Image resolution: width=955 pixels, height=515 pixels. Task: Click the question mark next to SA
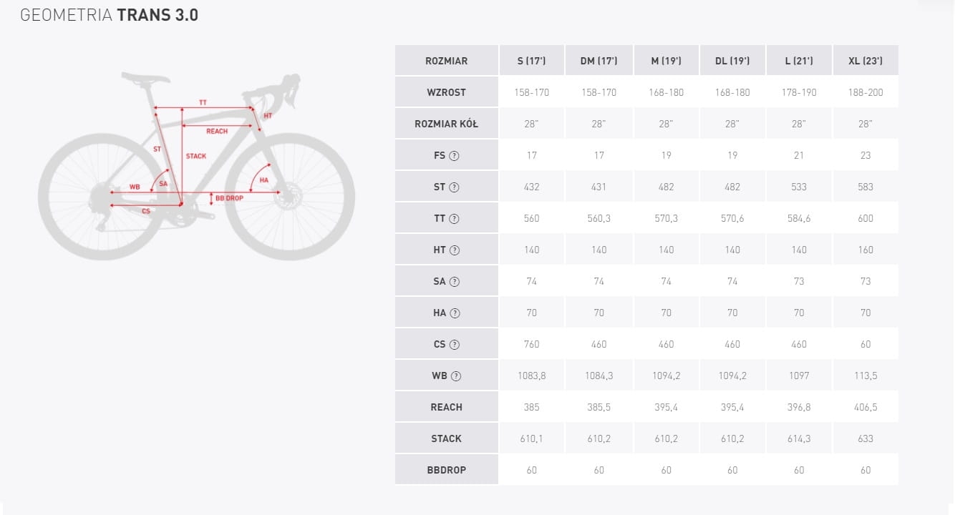click(455, 281)
